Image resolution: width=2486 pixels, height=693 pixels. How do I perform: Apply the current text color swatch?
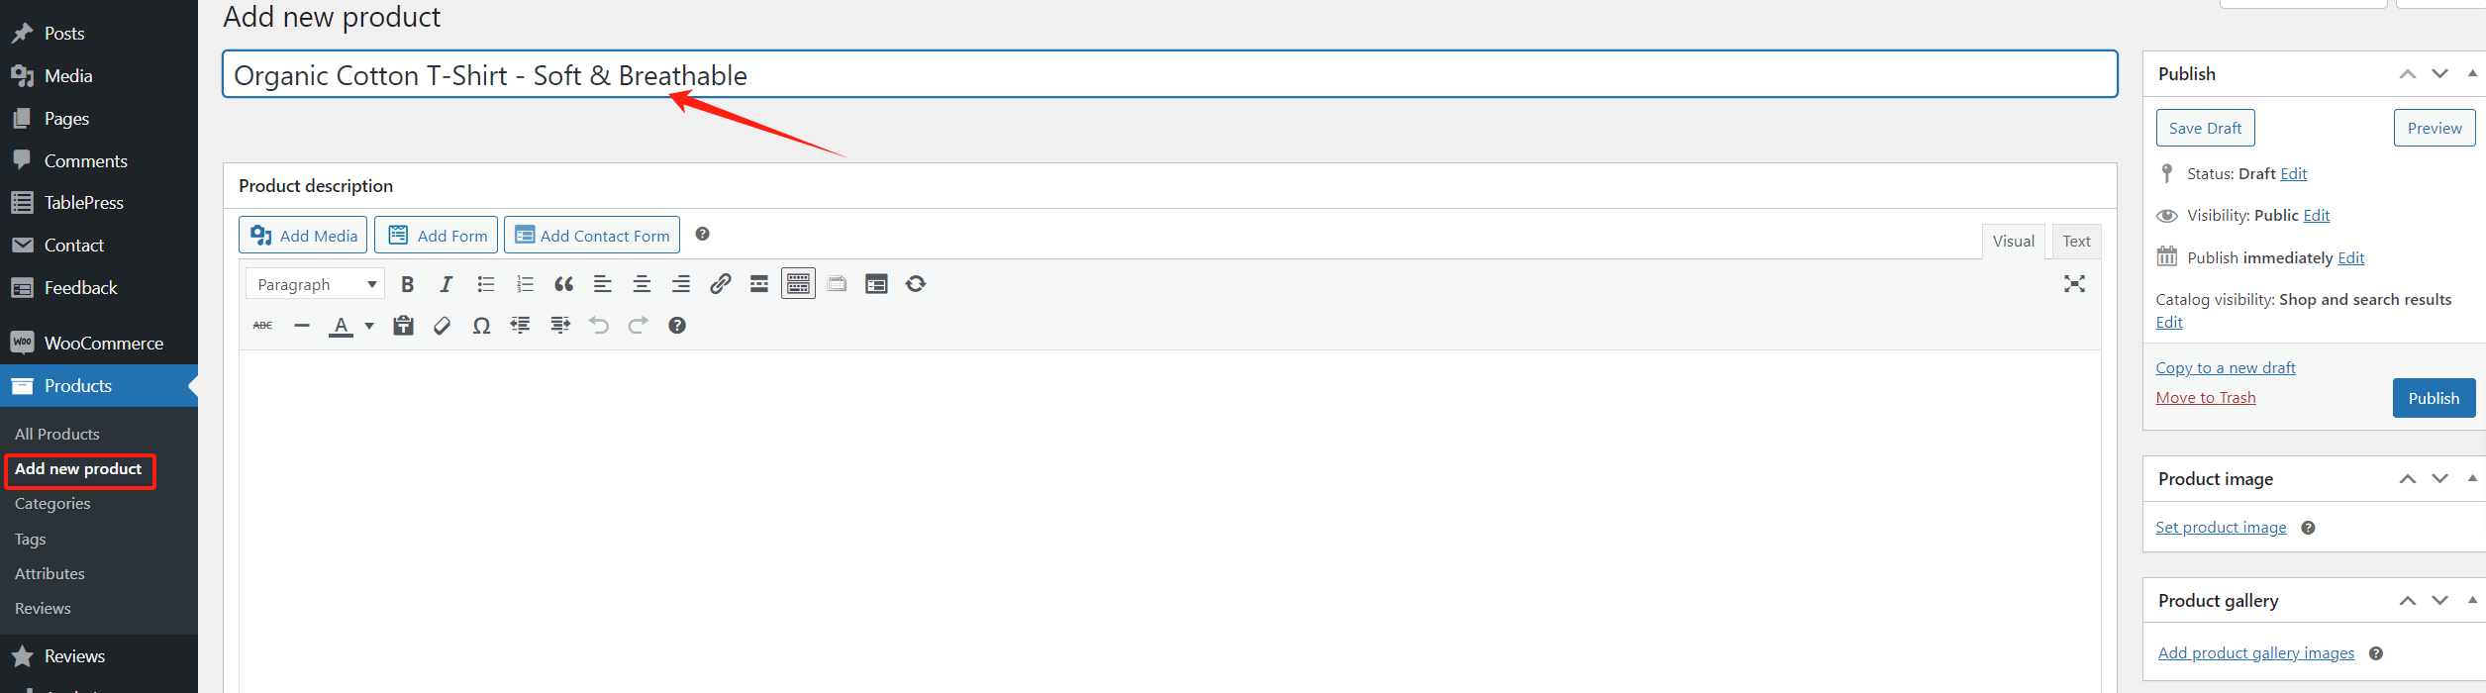coord(341,326)
